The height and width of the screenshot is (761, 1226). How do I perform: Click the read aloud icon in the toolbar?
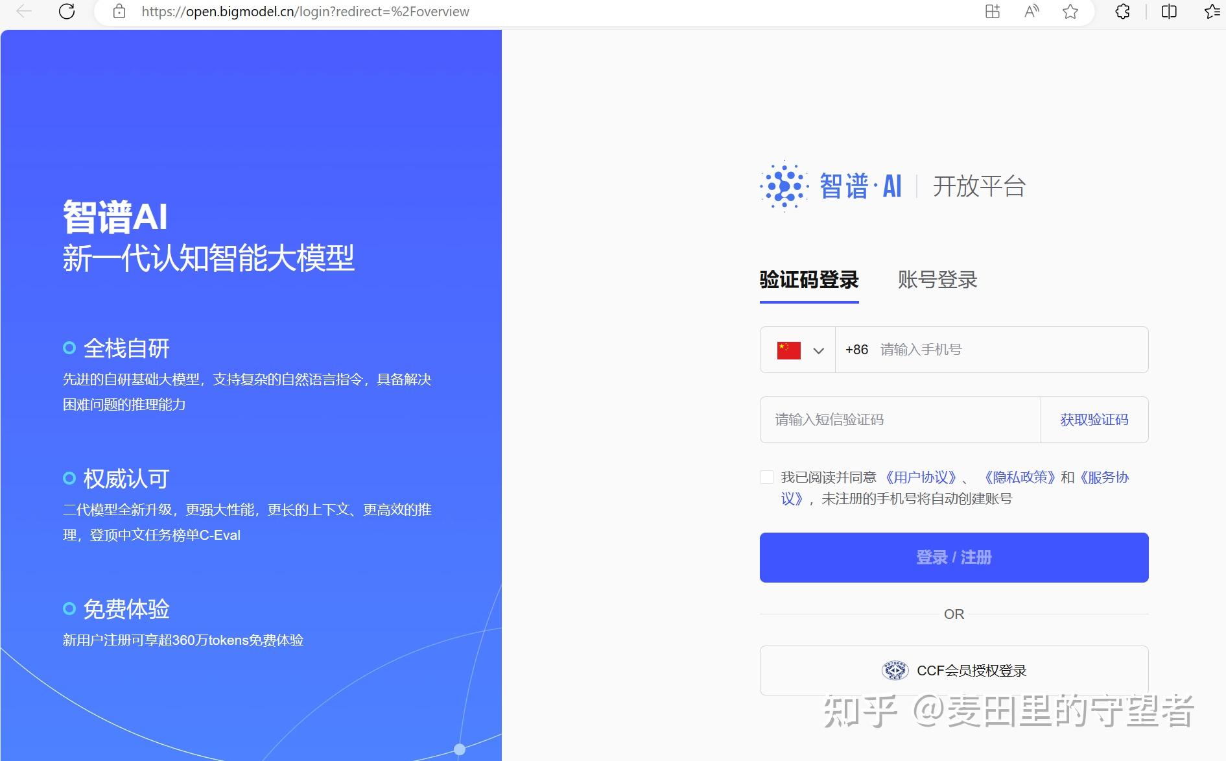[x=1030, y=12]
